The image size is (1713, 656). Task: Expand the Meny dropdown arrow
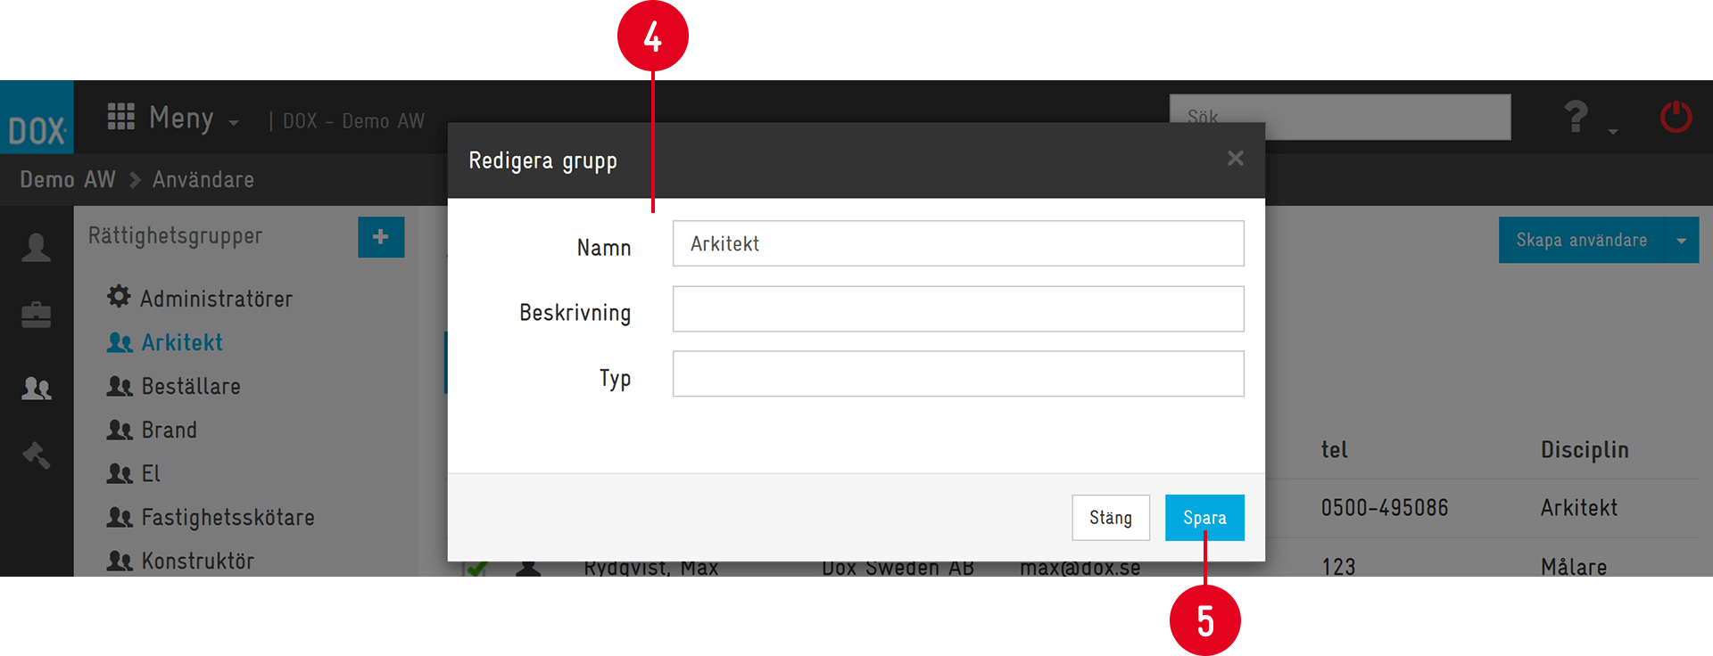coord(234,123)
